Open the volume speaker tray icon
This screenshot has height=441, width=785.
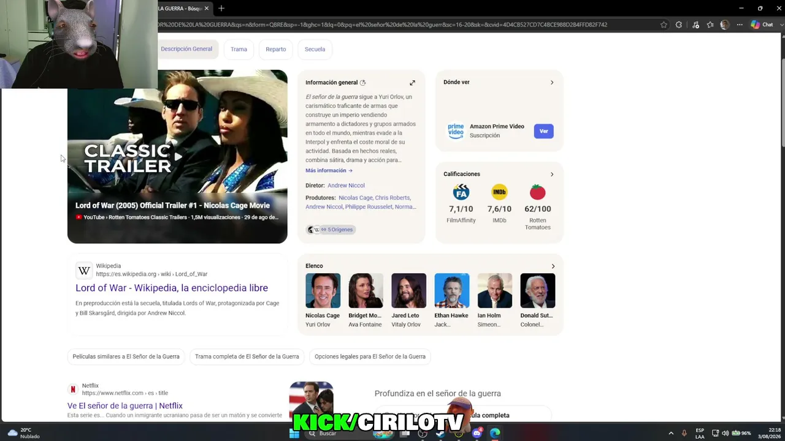click(x=726, y=434)
